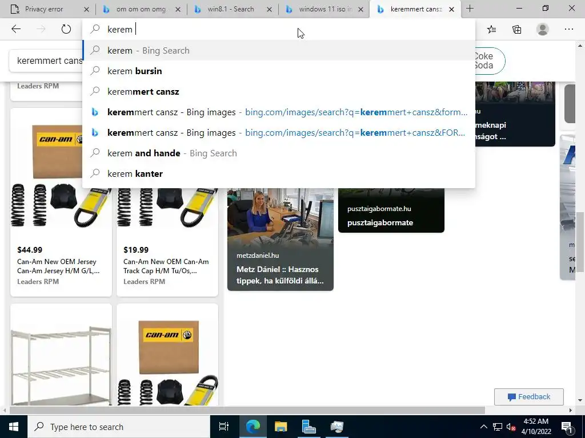Open the Can-Am New OEM Track Cap title
The height and width of the screenshot is (438, 585).
click(x=166, y=266)
